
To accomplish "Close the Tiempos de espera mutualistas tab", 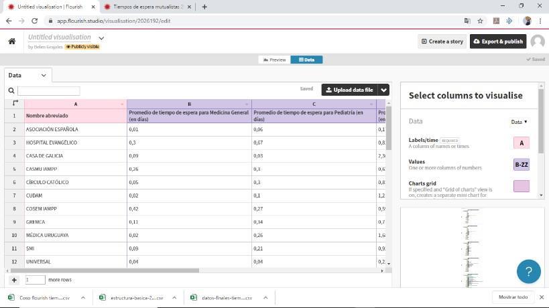I will click(189, 7).
